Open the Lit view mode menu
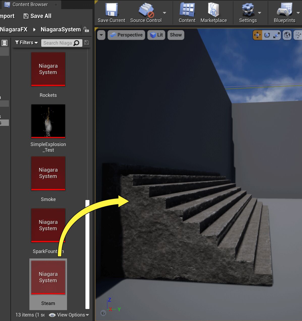Viewport: 302px width, 321px height. 156,35
